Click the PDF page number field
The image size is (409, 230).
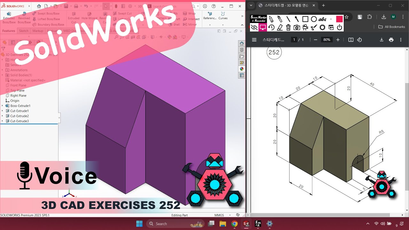(294, 40)
